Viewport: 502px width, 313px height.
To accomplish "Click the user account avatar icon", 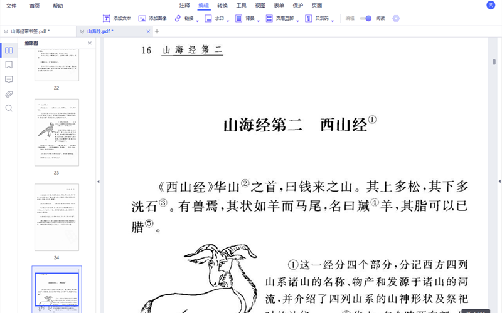I will [490, 5].
